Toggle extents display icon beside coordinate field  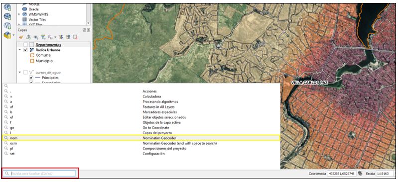[360, 174]
